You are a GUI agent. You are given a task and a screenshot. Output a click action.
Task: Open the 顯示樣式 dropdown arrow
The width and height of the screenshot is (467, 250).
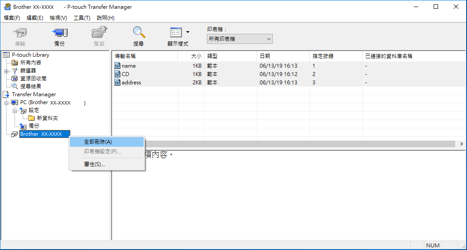tap(188, 32)
